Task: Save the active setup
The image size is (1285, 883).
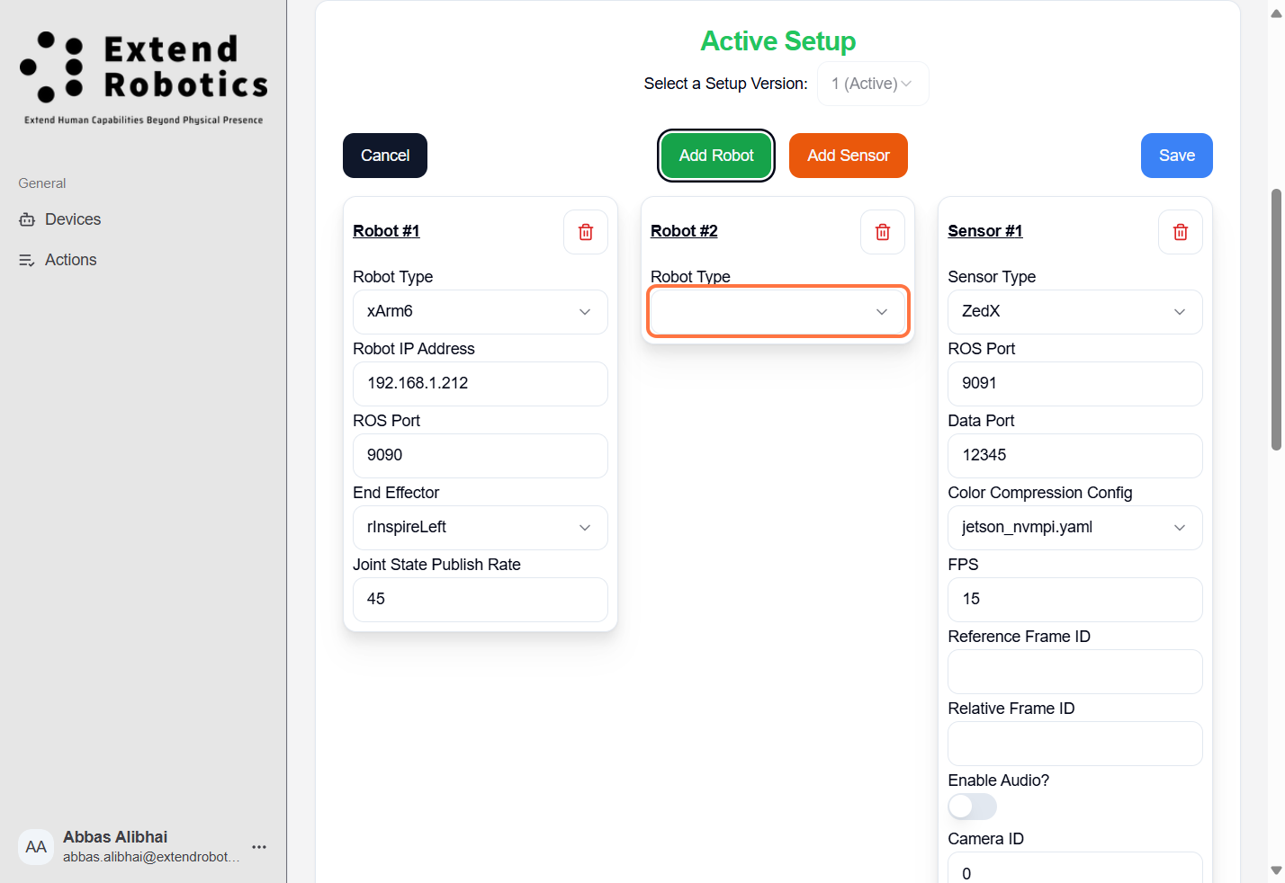Action: pyautogui.click(x=1176, y=156)
